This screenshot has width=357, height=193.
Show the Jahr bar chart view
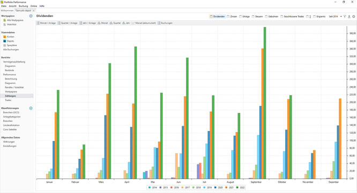click(x=126, y=23)
